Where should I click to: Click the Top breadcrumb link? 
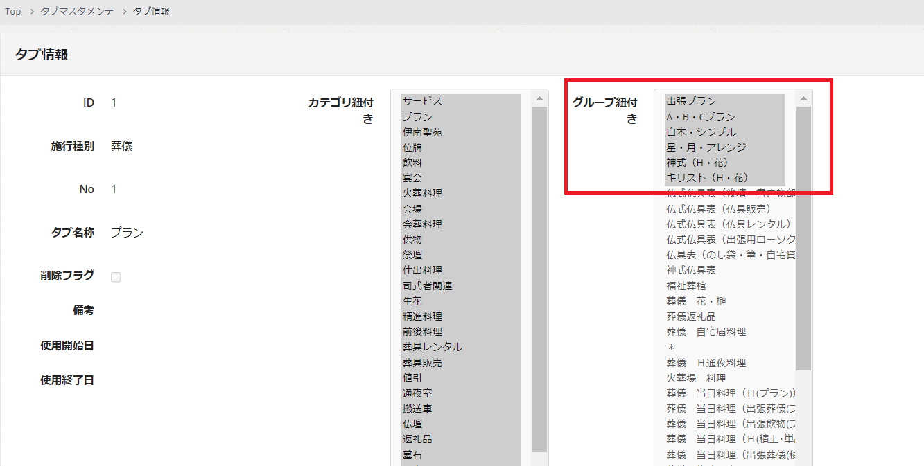[13, 12]
